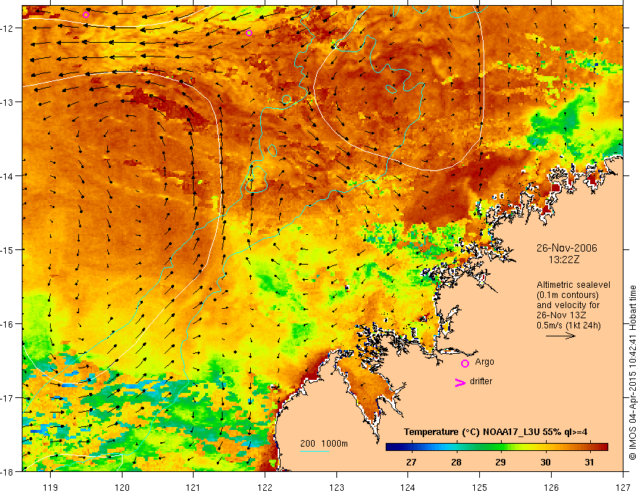Click the IMOS copyright timestamp text
Viewport: 638px width, 493px height.
633,373
